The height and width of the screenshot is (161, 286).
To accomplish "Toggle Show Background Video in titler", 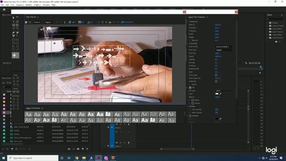I will point(122,22).
